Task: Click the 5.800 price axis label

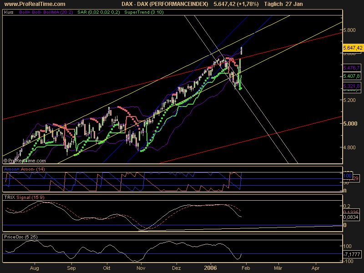Action: (x=349, y=30)
